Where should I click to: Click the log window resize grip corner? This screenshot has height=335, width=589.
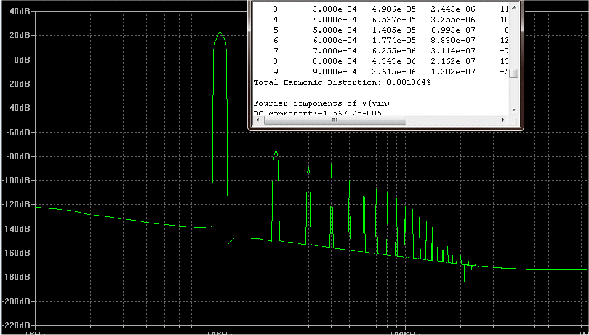click(x=515, y=121)
